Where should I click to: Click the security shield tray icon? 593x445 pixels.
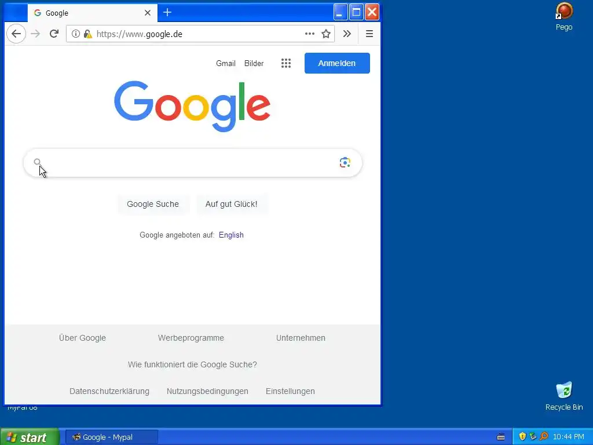[x=522, y=437]
